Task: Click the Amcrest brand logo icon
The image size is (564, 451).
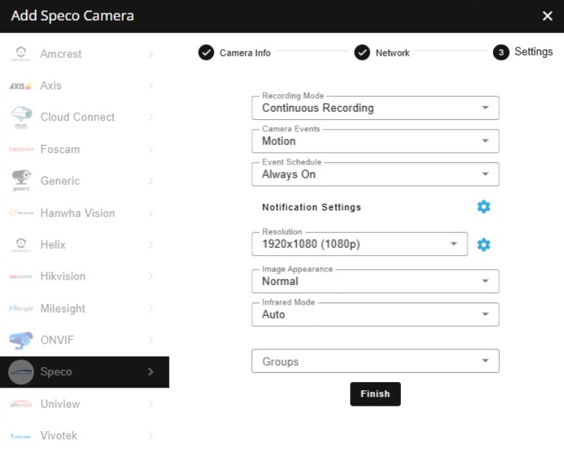Action: [x=21, y=54]
